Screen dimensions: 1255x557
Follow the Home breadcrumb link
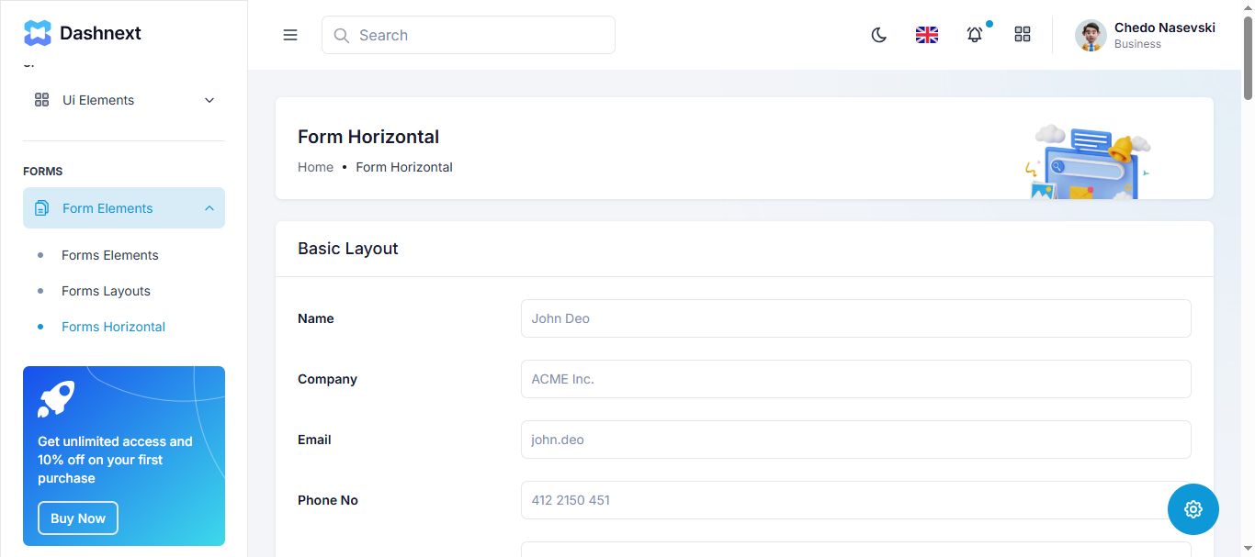(315, 167)
